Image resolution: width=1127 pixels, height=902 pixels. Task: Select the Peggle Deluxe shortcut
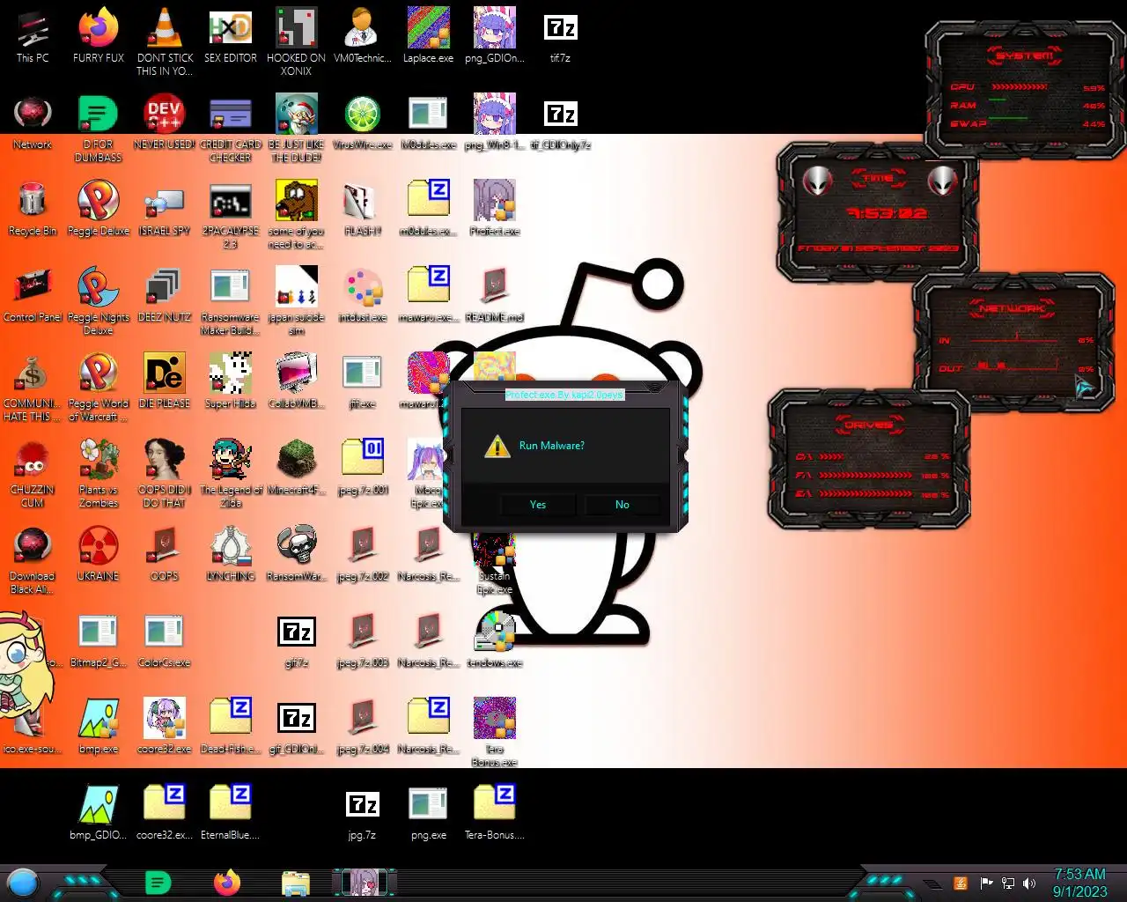(x=99, y=209)
